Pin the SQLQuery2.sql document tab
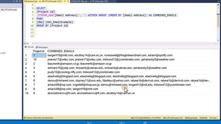This screenshot has height=124, width=221. pyautogui.click(x=65, y=1)
